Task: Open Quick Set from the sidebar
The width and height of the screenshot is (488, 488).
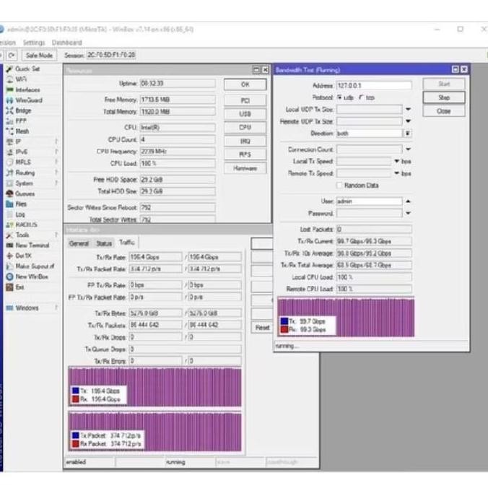Action: click(27, 69)
